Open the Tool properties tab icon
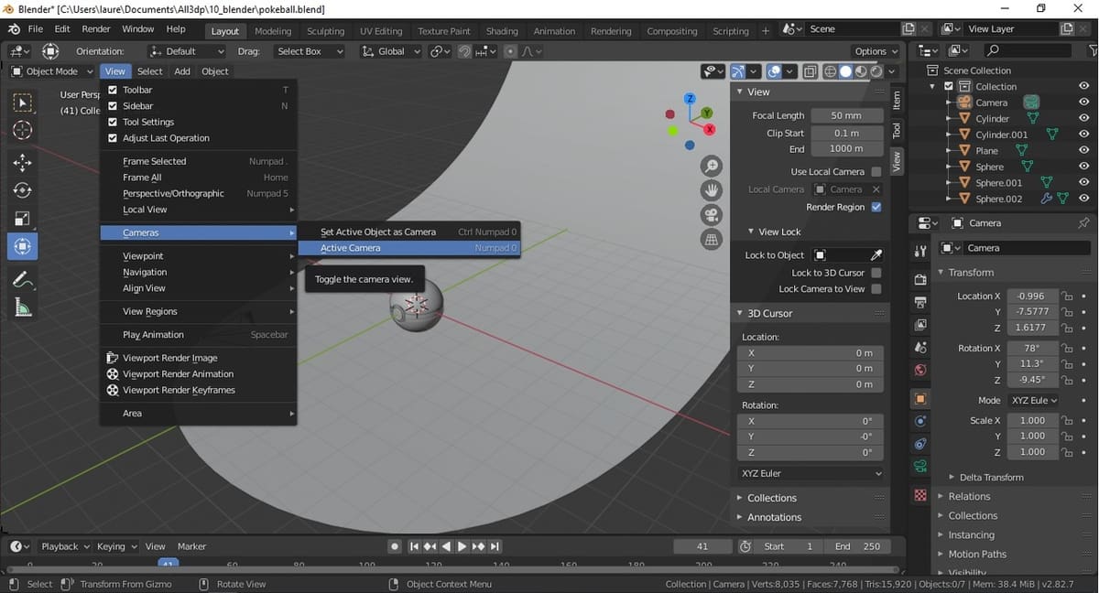The width and height of the screenshot is (1099, 593). click(920, 251)
